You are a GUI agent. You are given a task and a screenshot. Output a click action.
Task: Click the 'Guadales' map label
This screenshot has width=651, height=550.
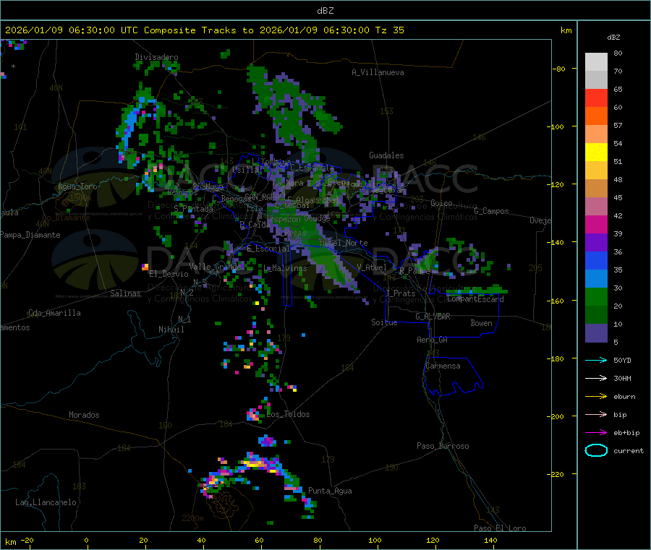[x=386, y=155]
